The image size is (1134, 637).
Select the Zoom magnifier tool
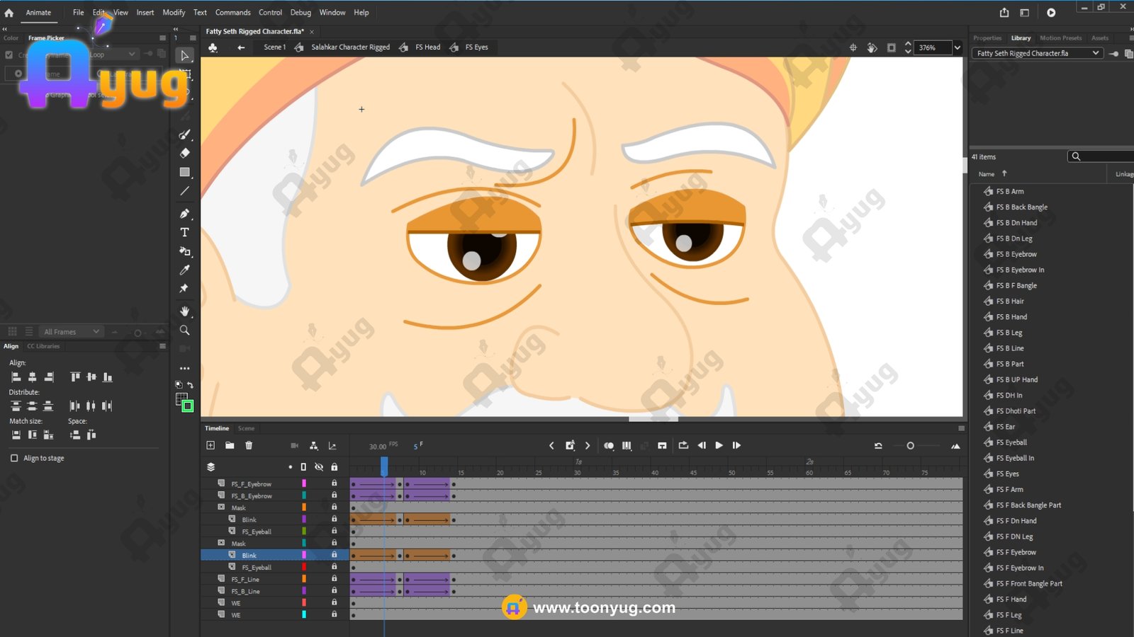tap(185, 331)
